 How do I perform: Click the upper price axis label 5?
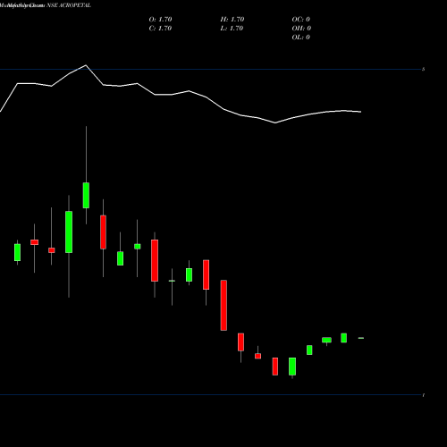[x=423, y=69]
